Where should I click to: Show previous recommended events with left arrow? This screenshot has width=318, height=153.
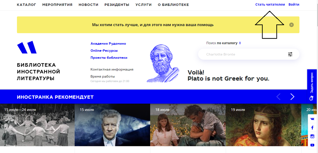tap(279, 97)
